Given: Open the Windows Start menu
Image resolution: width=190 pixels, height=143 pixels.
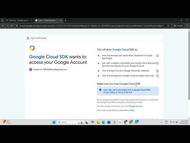Looking at the screenshot, I should [54, 122].
